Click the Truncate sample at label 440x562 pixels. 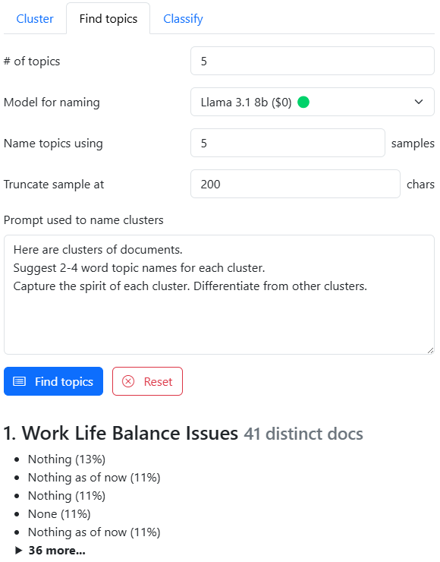54,185
